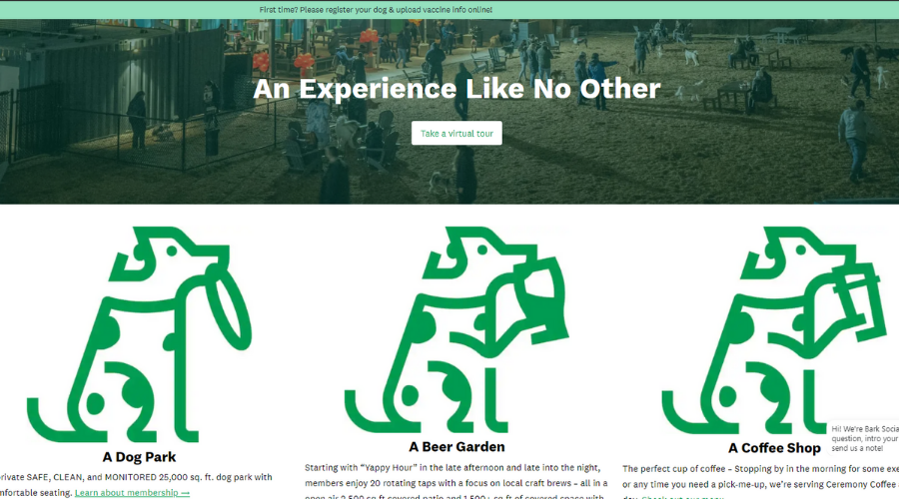This screenshot has width=899, height=499.
Task: Click the A Dog Park heading
Action: tap(139, 457)
